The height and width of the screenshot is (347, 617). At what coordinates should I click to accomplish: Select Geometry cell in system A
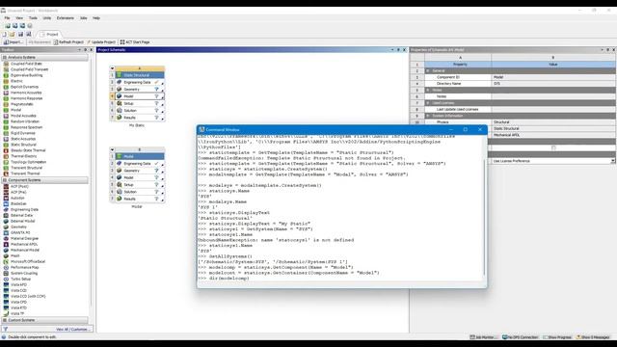click(x=140, y=90)
